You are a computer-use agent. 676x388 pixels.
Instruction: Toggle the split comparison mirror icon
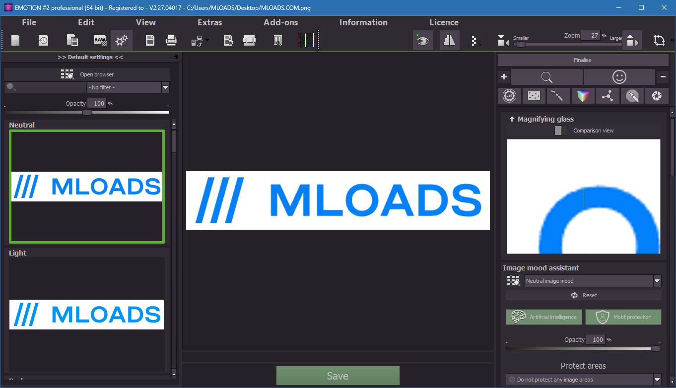(x=449, y=41)
